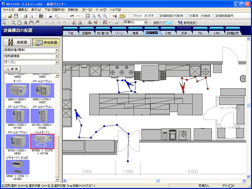The image size is (252, 189).
Task: Click the save file icon
Action: (16, 16)
